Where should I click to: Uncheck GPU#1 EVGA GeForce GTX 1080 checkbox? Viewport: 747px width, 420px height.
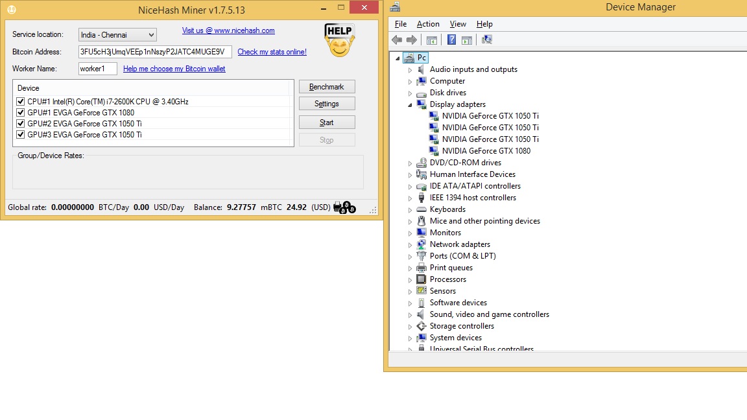21,112
